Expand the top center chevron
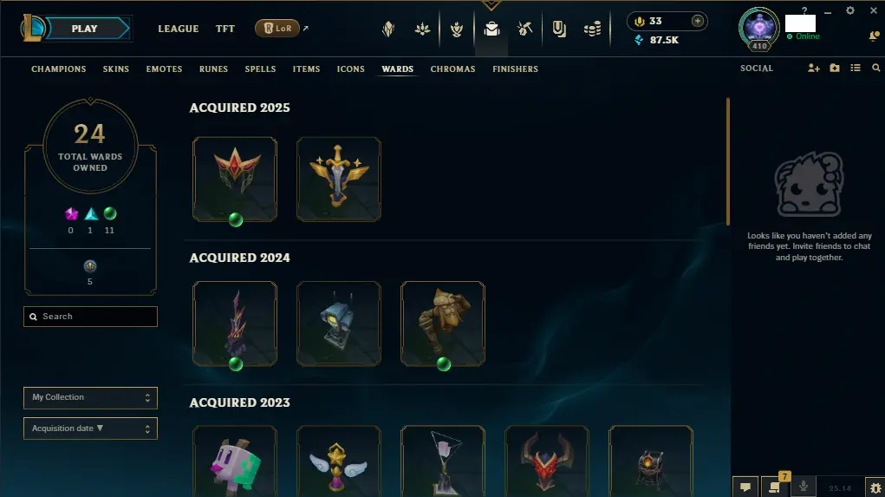The height and width of the screenshot is (497, 885). point(491,5)
